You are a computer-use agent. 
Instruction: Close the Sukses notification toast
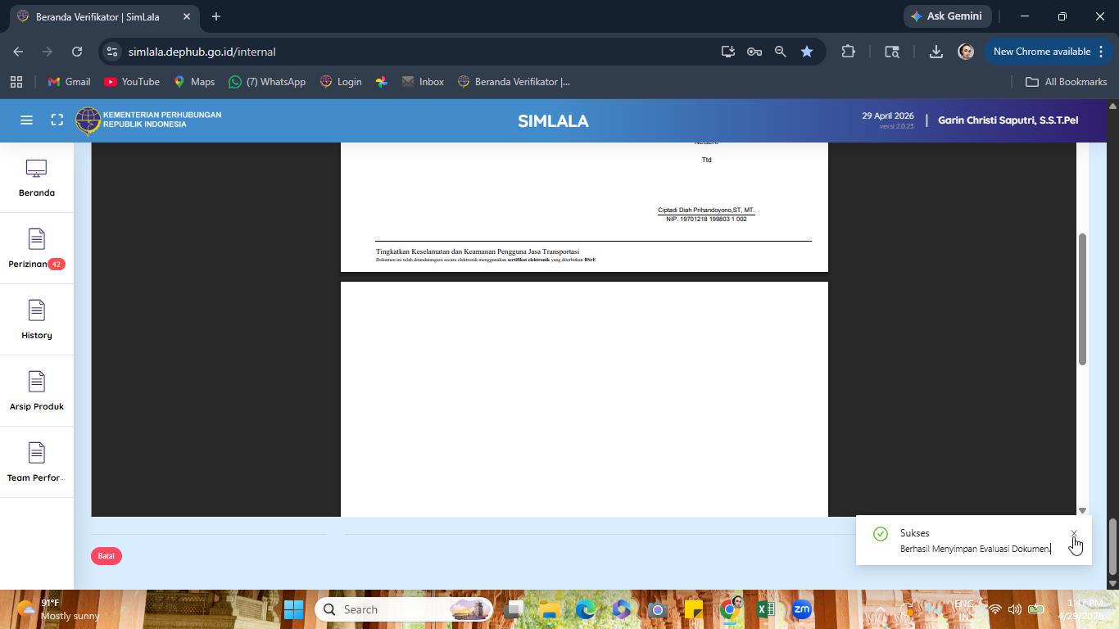pyautogui.click(x=1074, y=533)
